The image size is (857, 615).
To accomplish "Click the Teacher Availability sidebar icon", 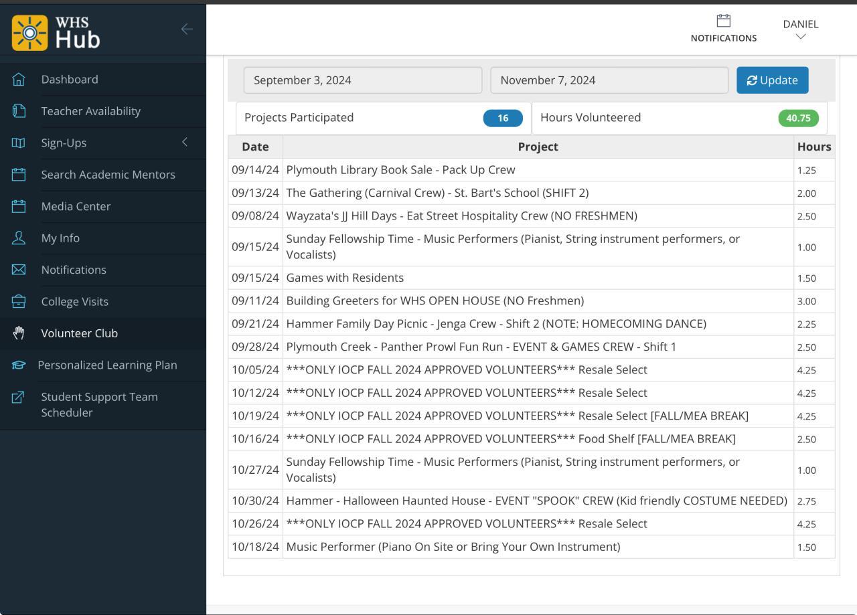I will point(19,111).
